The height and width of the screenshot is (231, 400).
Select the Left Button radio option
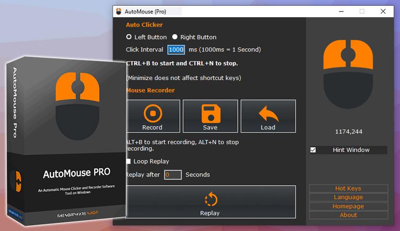(x=129, y=37)
